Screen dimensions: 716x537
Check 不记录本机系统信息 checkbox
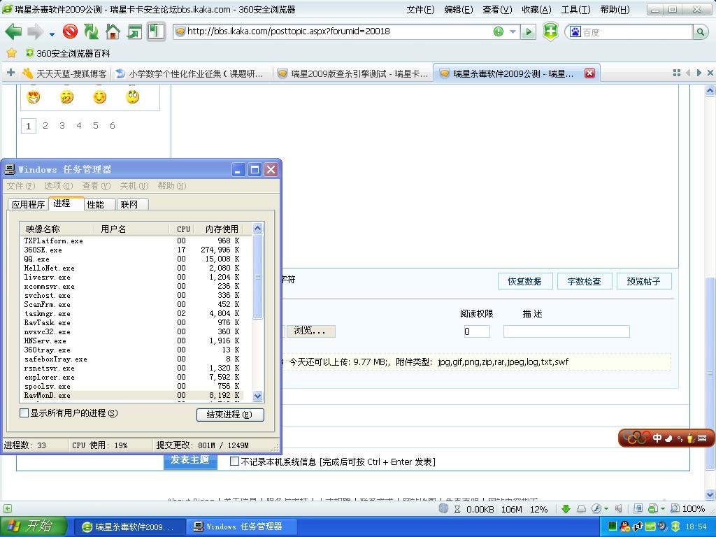point(234,461)
